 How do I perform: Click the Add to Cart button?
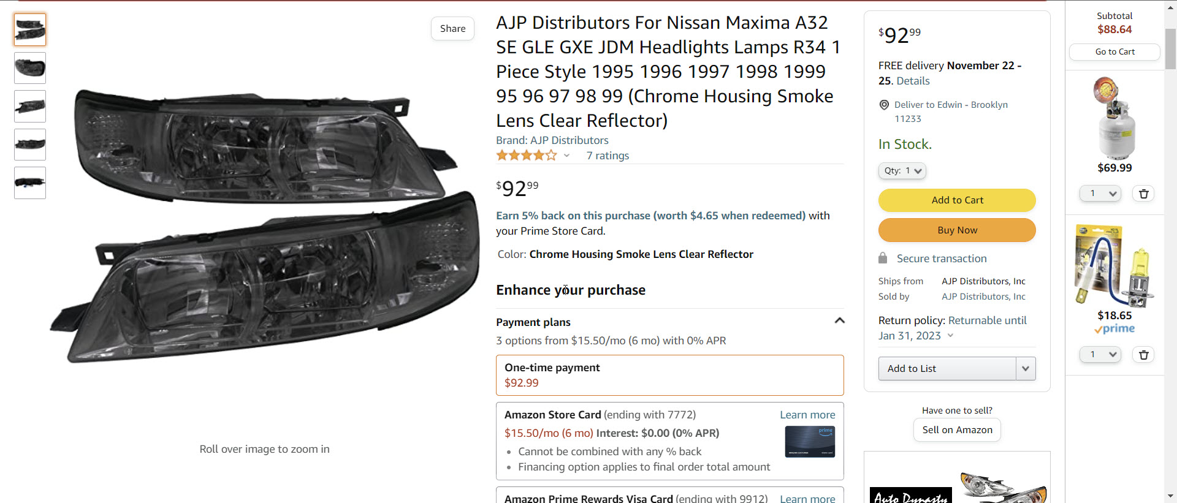coord(957,200)
